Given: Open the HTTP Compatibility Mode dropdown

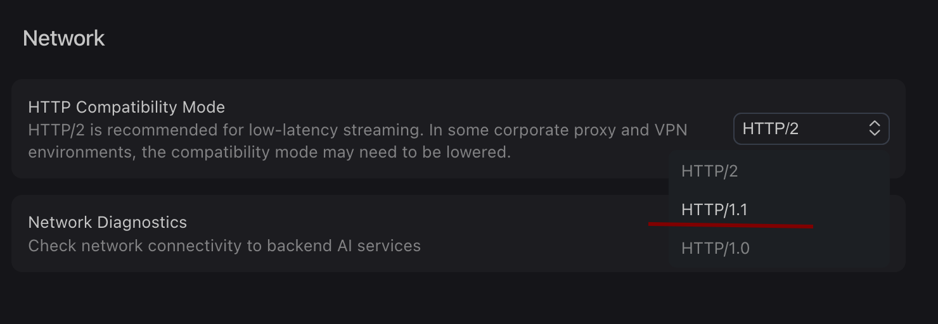Looking at the screenshot, I should [x=811, y=128].
